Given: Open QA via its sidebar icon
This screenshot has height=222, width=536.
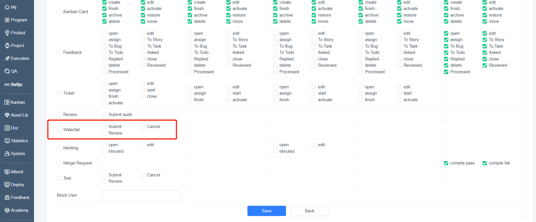Looking at the screenshot, I should [7, 71].
